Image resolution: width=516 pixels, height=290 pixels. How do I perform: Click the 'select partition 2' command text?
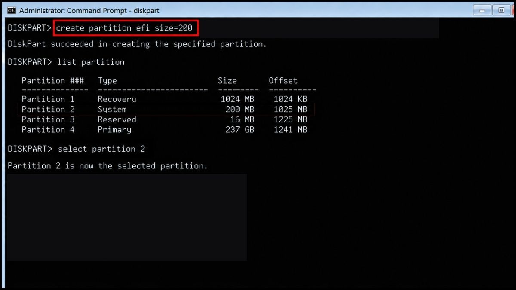coord(101,149)
